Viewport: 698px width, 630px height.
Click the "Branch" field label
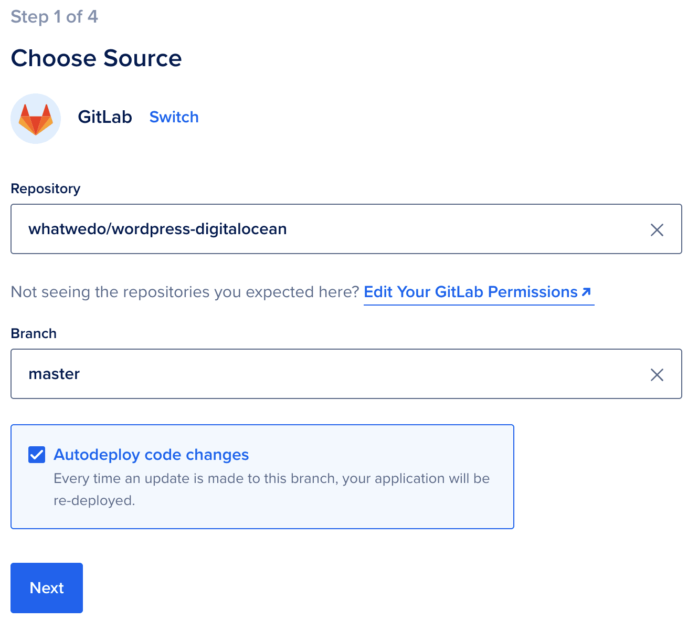click(x=34, y=334)
